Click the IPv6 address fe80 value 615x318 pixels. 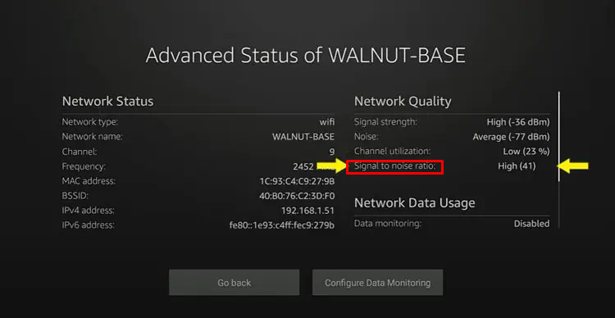click(x=282, y=225)
